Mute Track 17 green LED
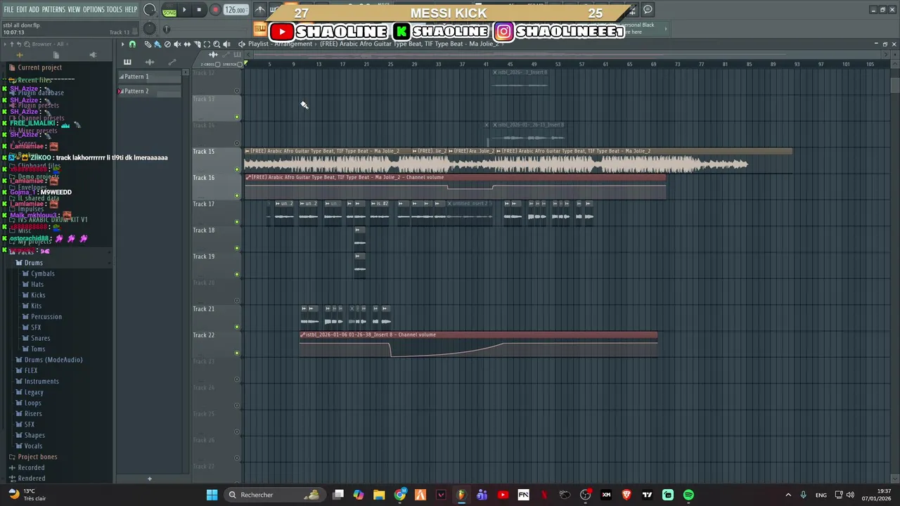The height and width of the screenshot is (506, 900). pyautogui.click(x=237, y=222)
